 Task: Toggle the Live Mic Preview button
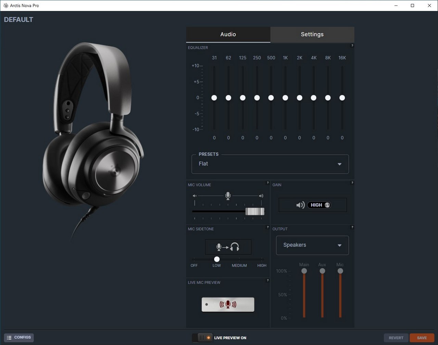[x=228, y=304]
